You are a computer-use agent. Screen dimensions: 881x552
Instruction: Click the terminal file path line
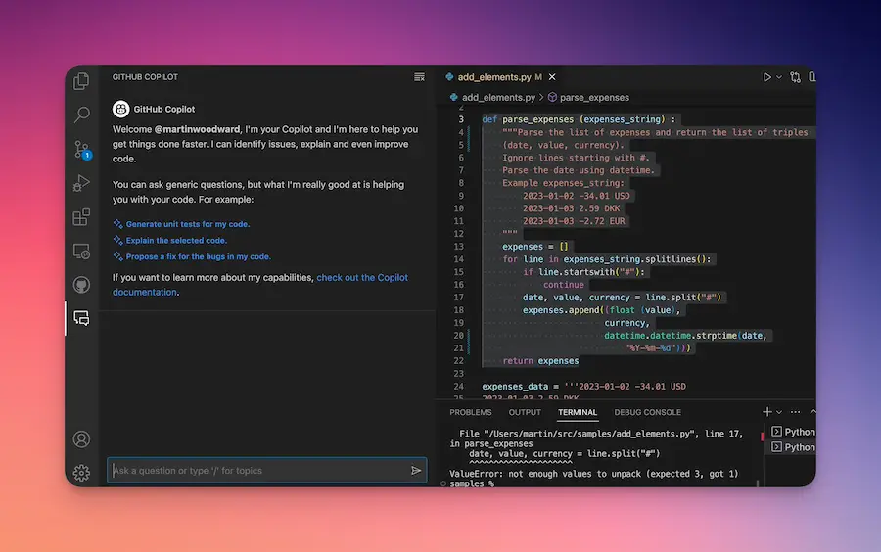pyautogui.click(x=601, y=434)
